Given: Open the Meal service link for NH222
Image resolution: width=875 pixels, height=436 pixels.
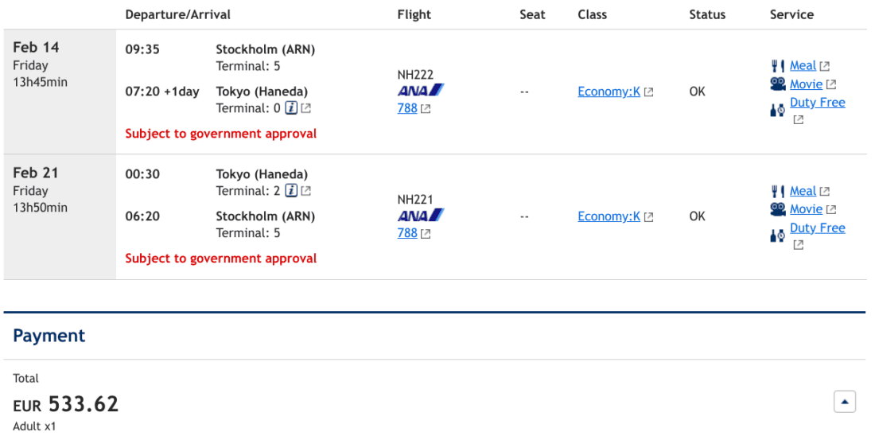Looking at the screenshot, I should (803, 66).
